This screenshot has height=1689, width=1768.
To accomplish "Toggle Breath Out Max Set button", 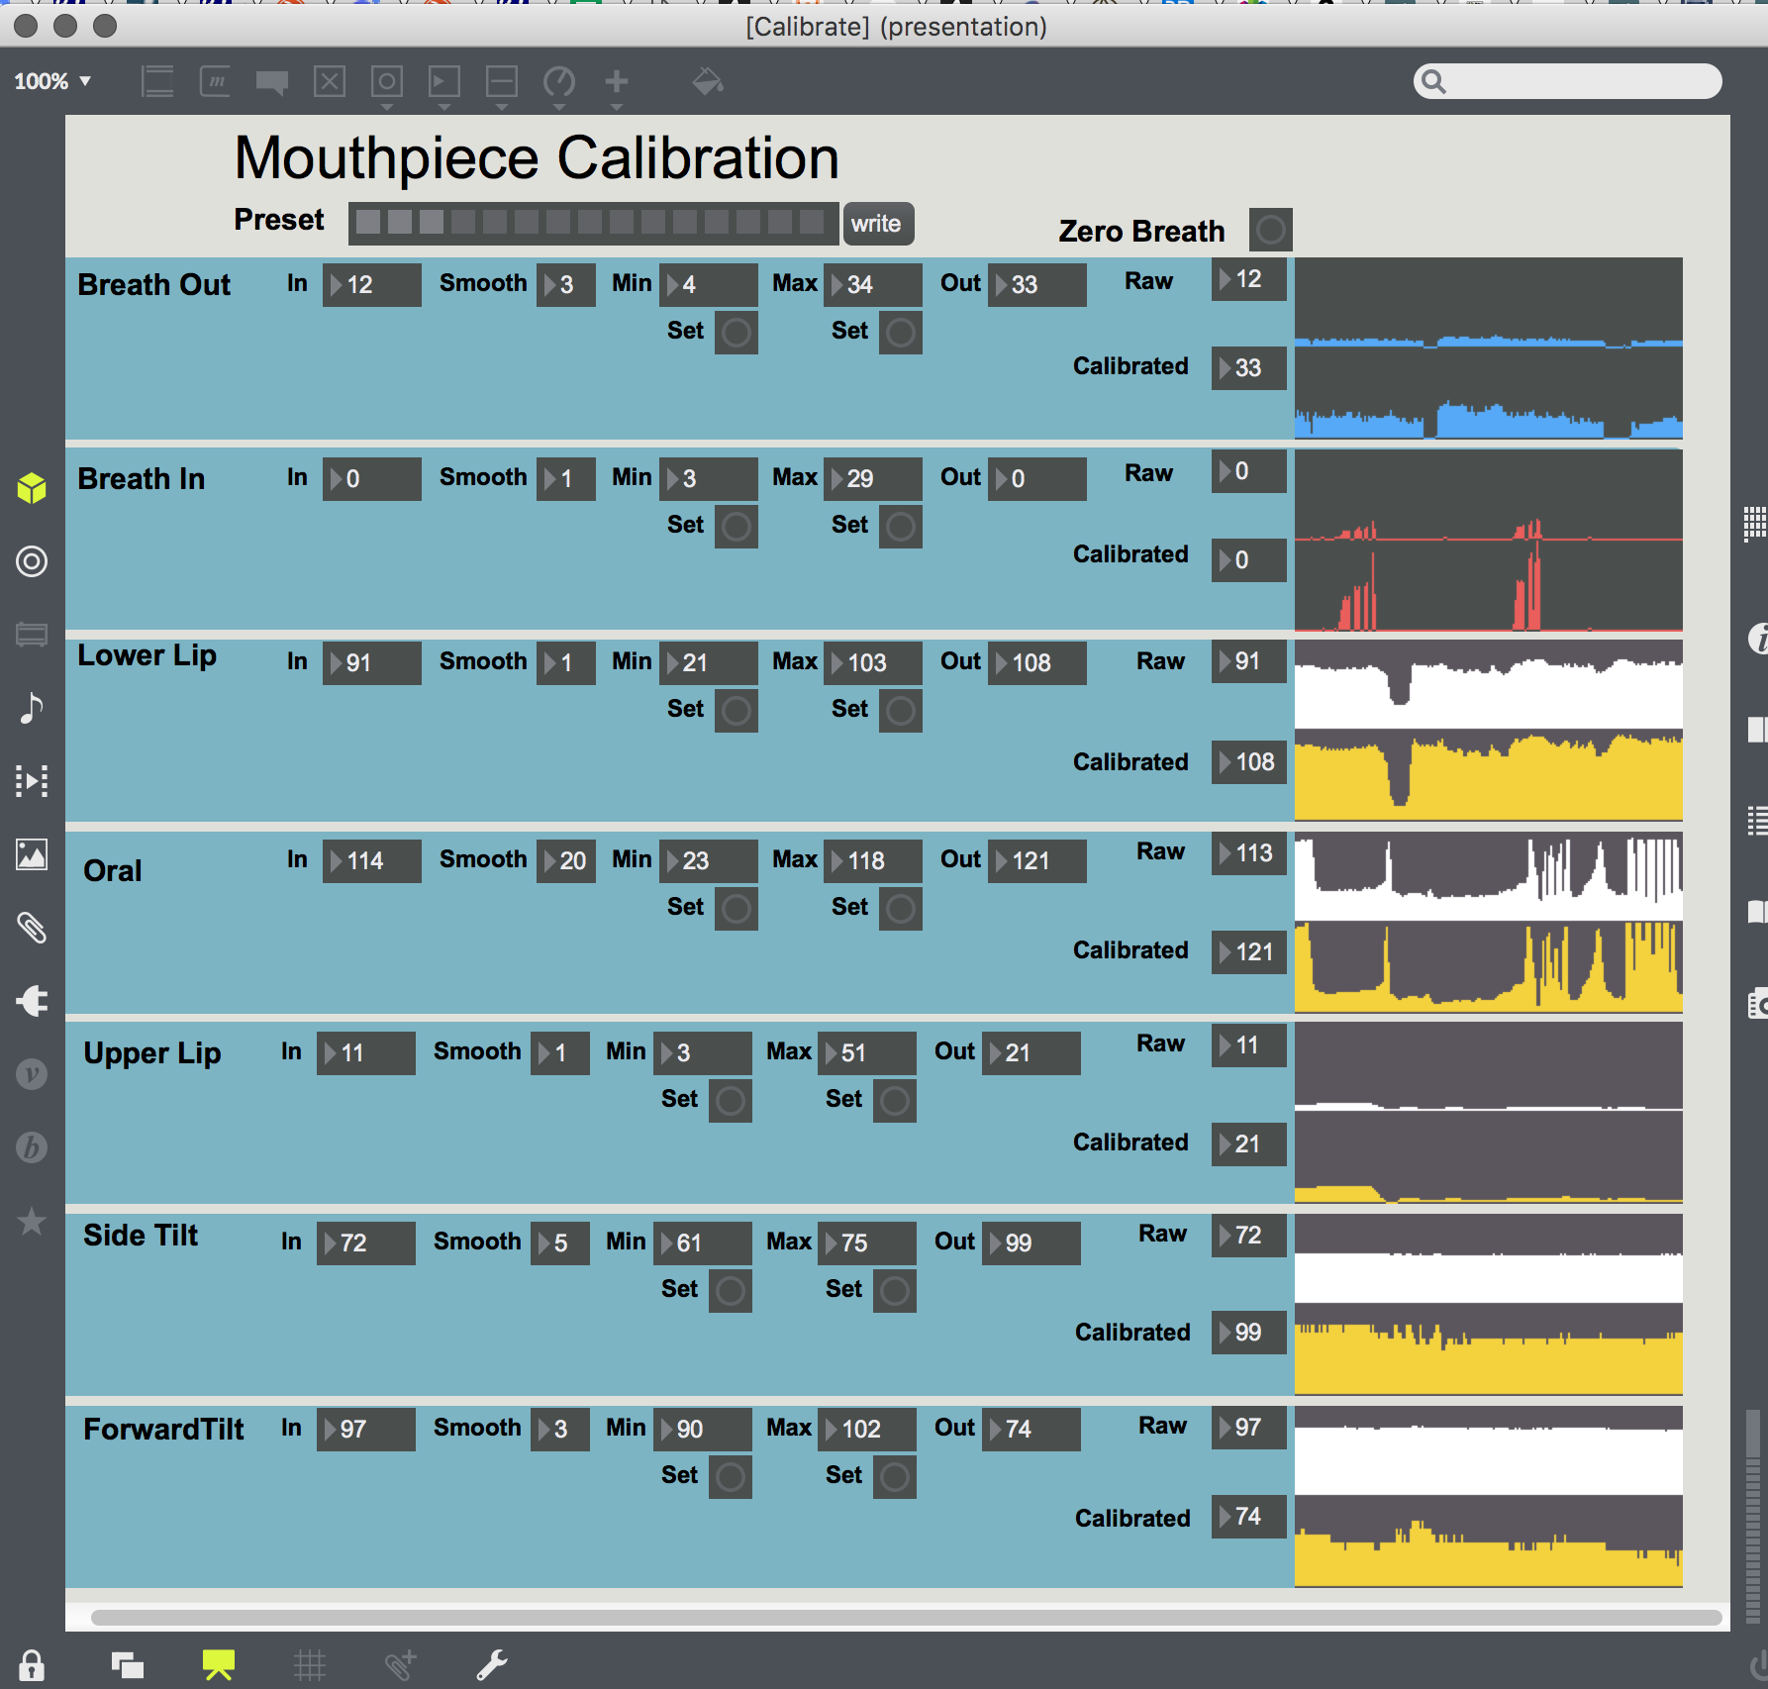I will [x=900, y=333].
